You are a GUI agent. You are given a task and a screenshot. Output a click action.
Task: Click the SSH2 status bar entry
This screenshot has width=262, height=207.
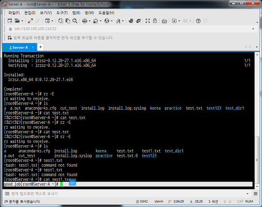142,202
